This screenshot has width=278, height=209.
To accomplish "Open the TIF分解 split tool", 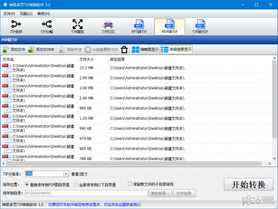I will [47, 26].
